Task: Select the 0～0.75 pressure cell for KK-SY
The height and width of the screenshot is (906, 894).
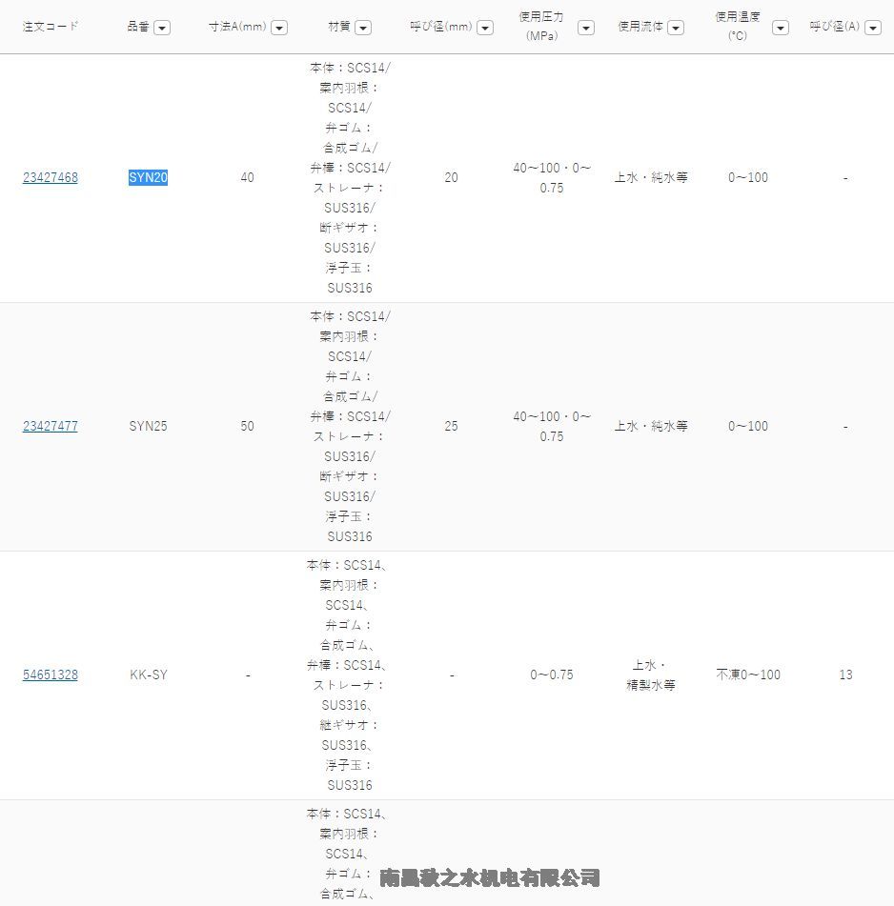Action: tap(552, 675)
